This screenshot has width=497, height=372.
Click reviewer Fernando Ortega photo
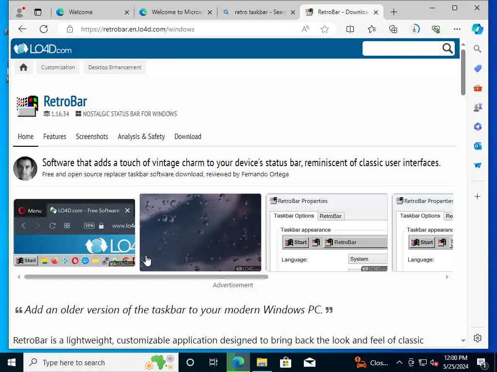click(x=25, y=168)
